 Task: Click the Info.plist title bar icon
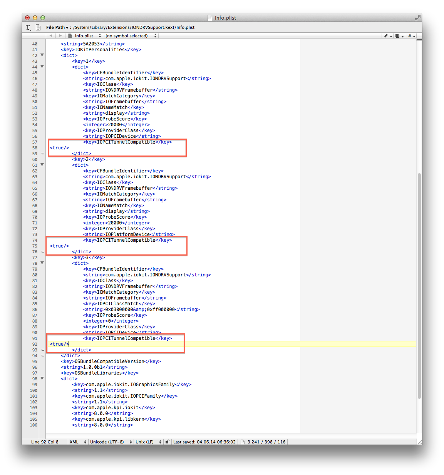210,18
